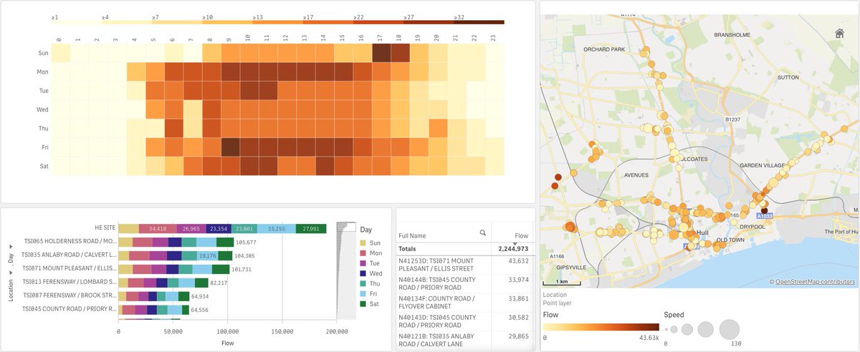
Task: Click the 23,801 Thursday bar segment
Action: 244,228
